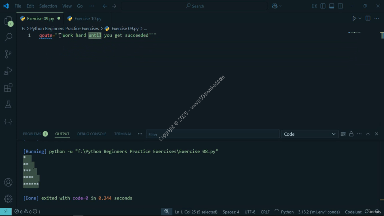Screen dimensions: 384x216
Task: Open the Run and Debug view
Action: tap(8, 71)
